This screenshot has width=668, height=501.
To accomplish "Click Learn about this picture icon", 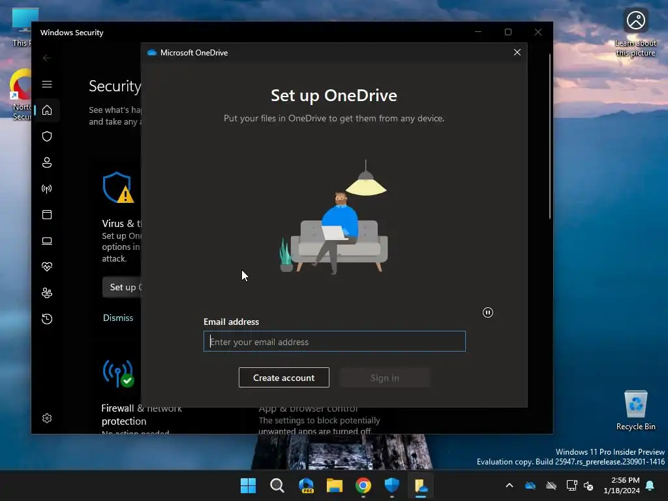I will pos(635,33).
